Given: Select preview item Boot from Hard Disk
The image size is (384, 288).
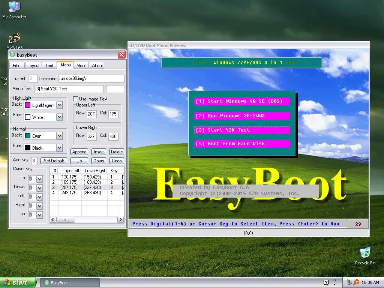Looking at the screenshot, I should 242,144.
